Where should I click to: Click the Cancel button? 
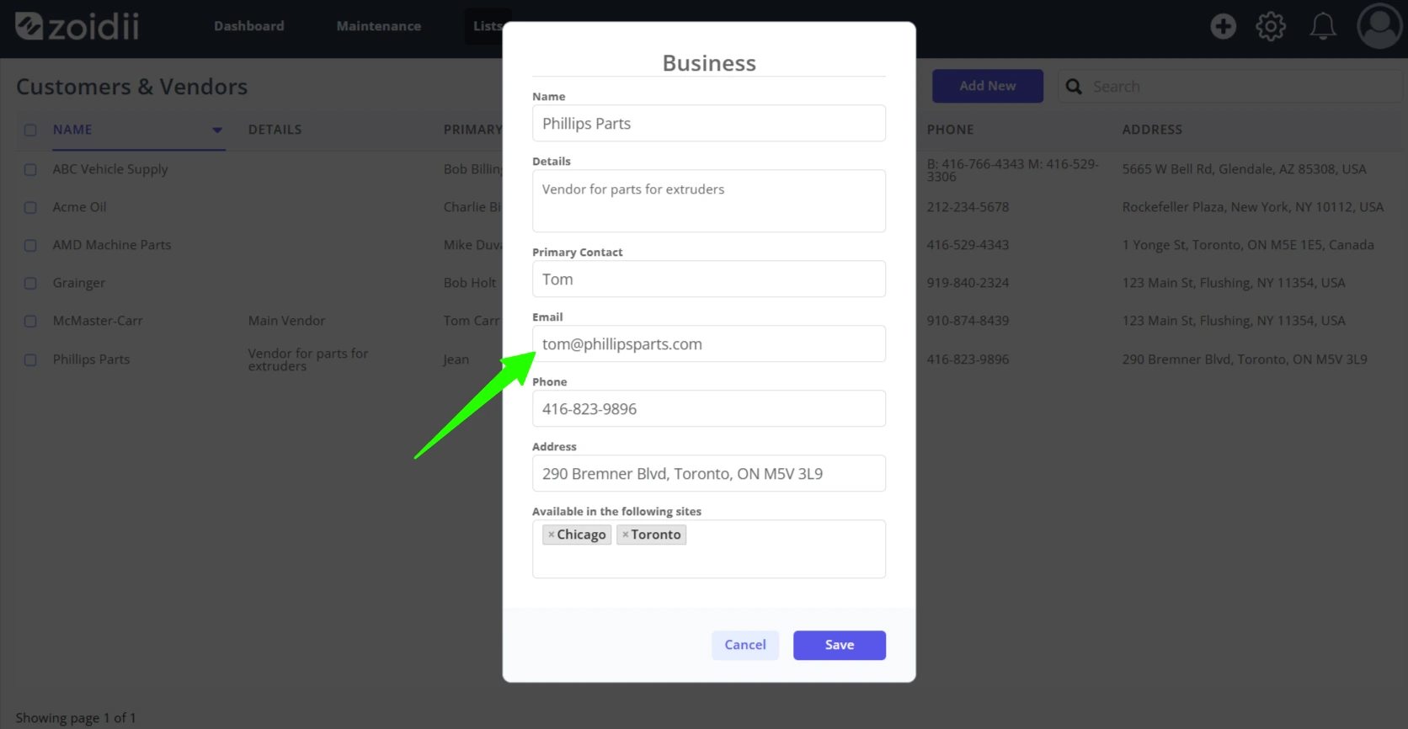click(x=745, y=645)
